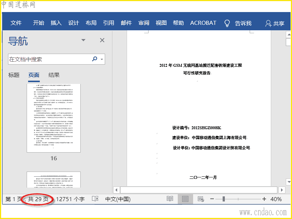Close the 导航 navigation pane
Image resolution: width=292 pixels, height=219 pixels.
click(102, 40)
